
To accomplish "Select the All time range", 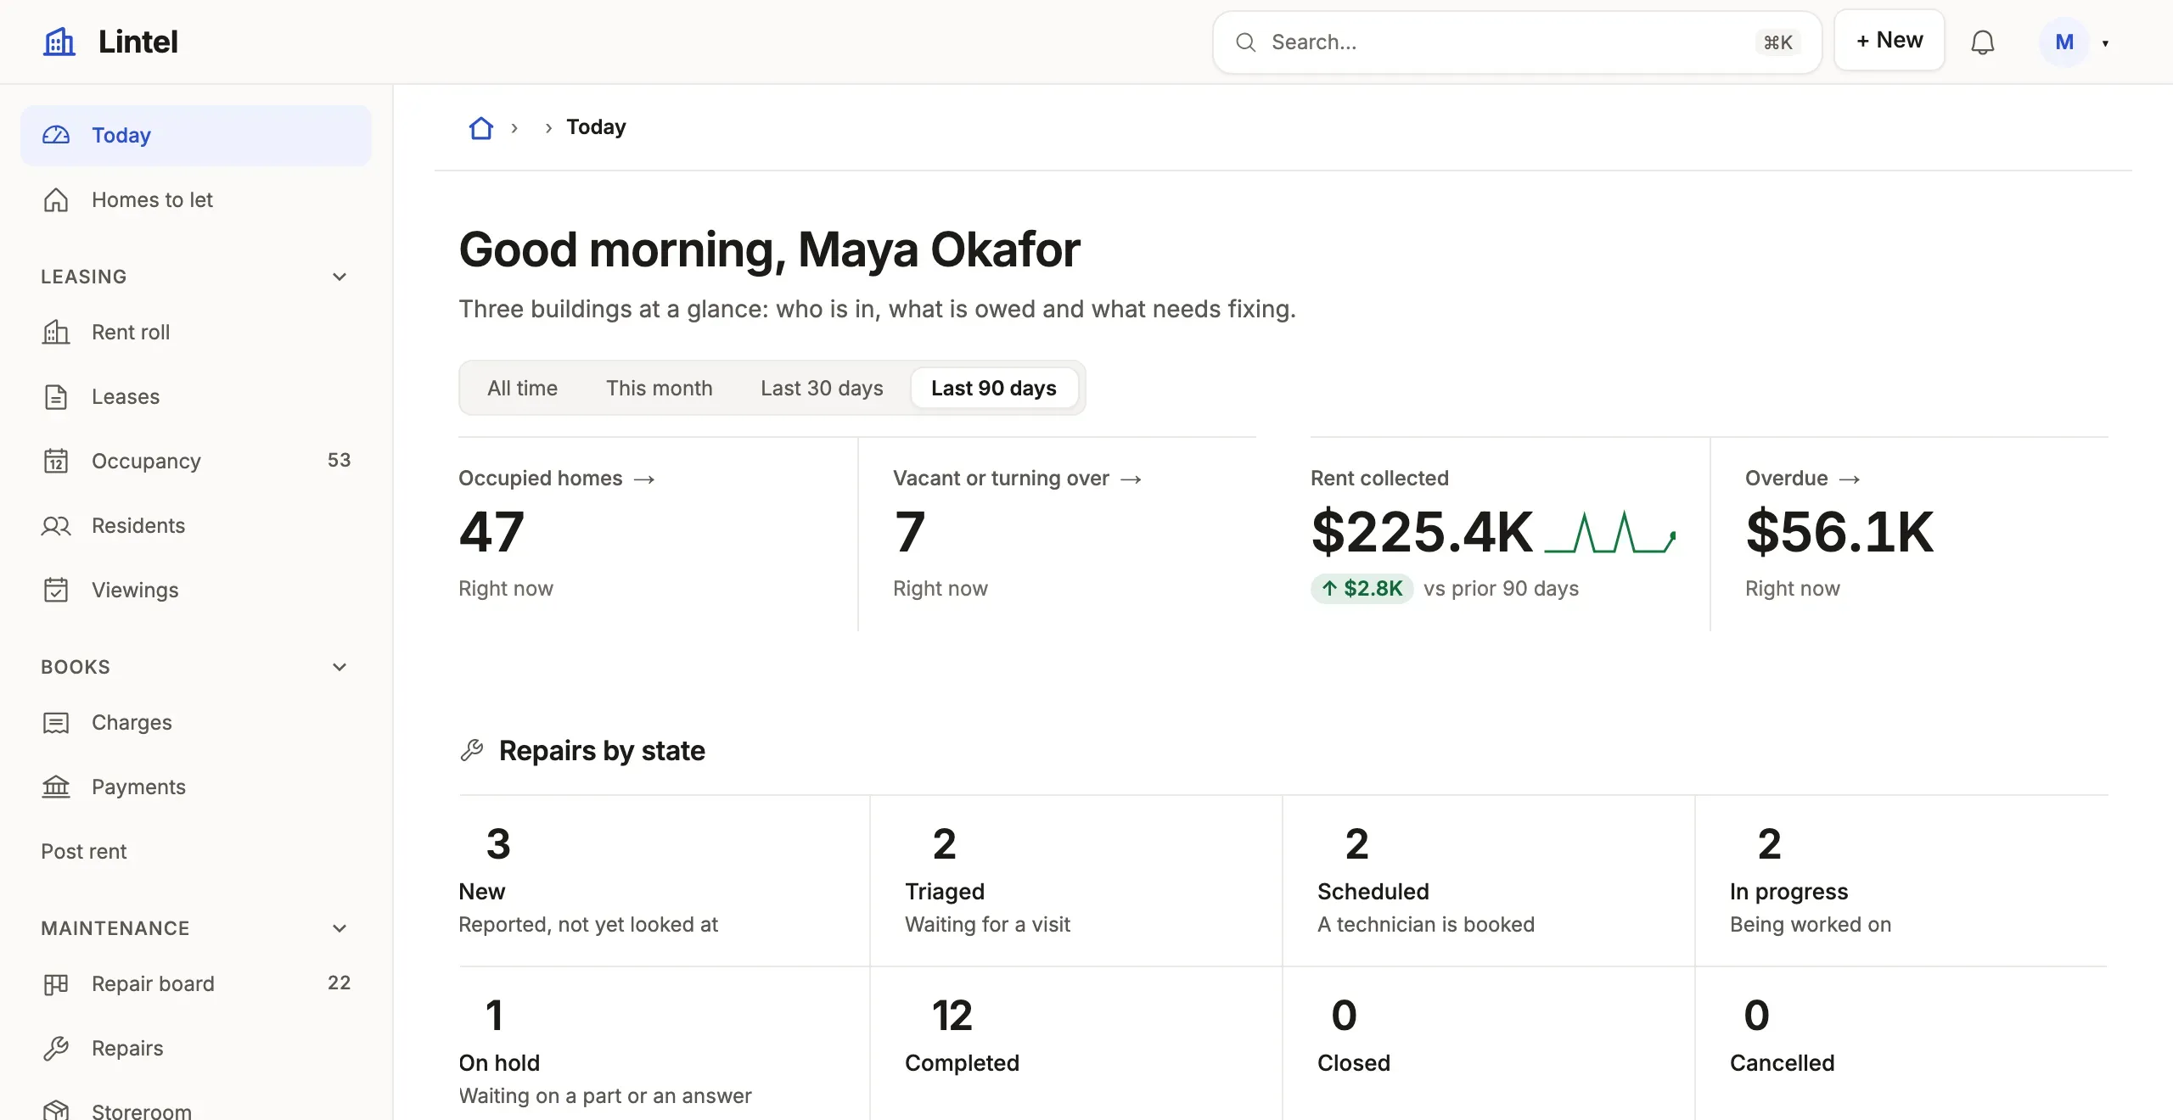I will click(x=522, y=388).
